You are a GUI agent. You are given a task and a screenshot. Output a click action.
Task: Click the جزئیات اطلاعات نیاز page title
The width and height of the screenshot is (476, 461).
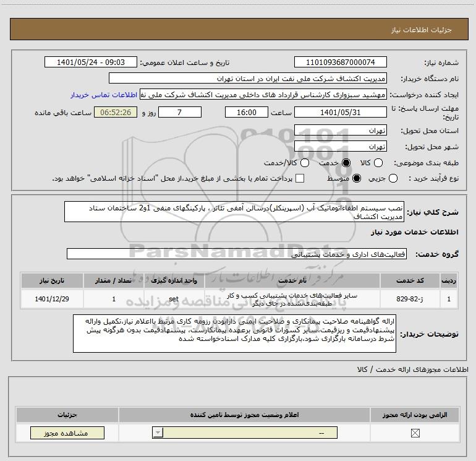pyautogui.click(x=422, y=30)
